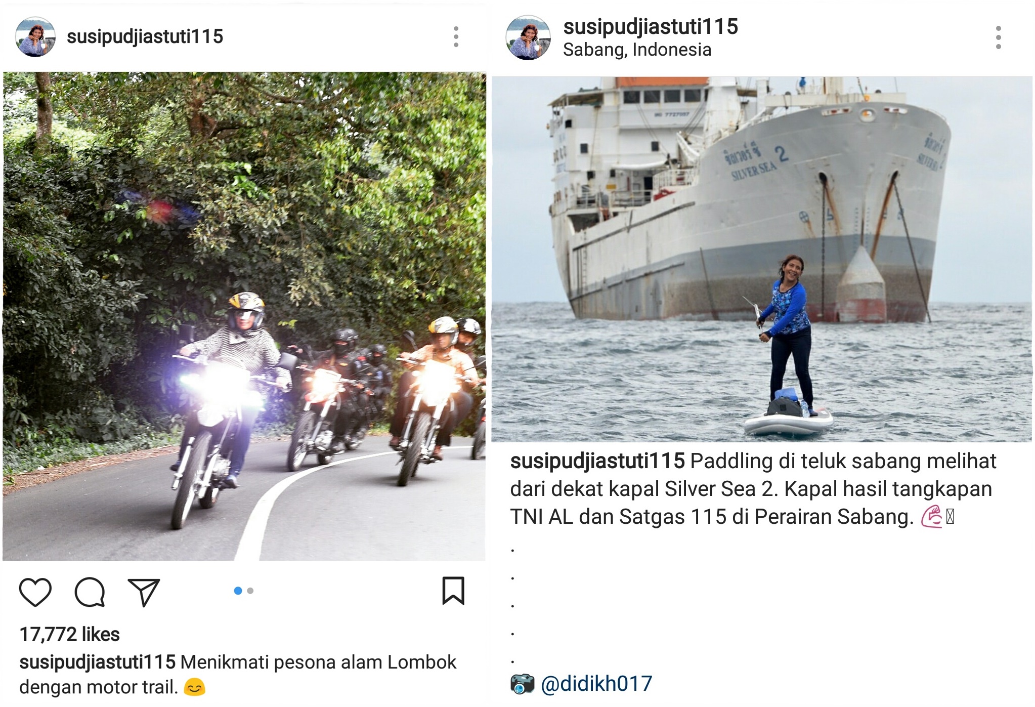The height and width of the screenshot is (707, 1035).
Task: Open comments on the left post
Action: 90,592
